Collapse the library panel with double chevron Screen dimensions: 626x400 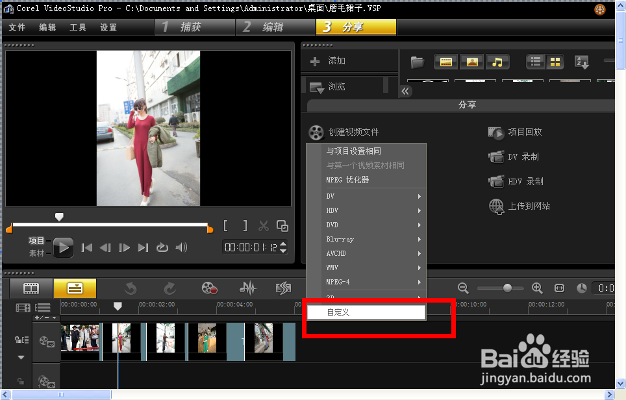[405, 92]
